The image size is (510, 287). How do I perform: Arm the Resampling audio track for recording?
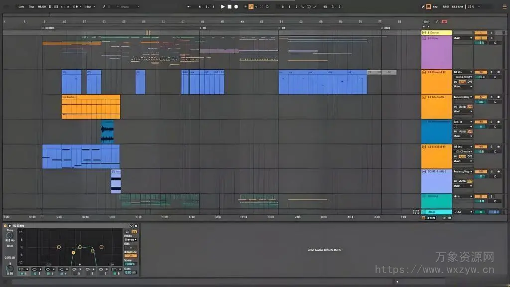(499, 97)
